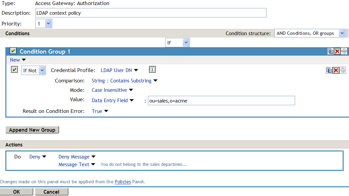Open the Priority dropdown
349x196 pixels.
48,23
